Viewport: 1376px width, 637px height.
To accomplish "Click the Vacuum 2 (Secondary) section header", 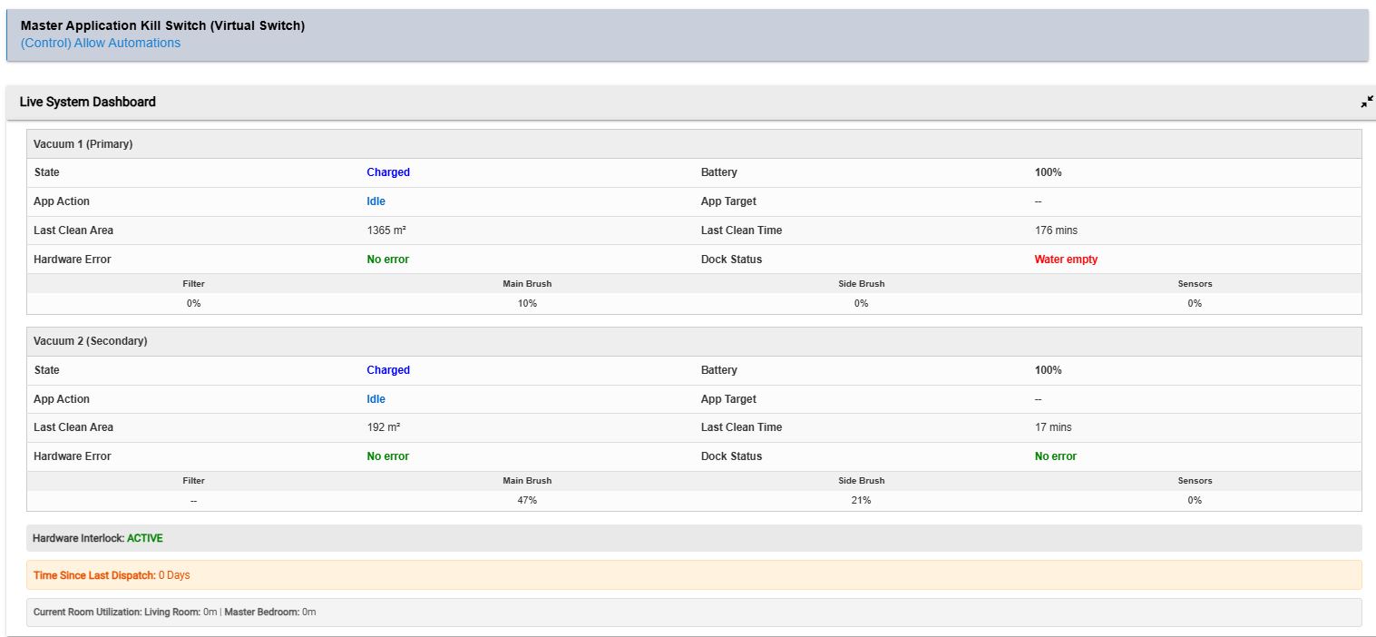I will tap(694, 341).
